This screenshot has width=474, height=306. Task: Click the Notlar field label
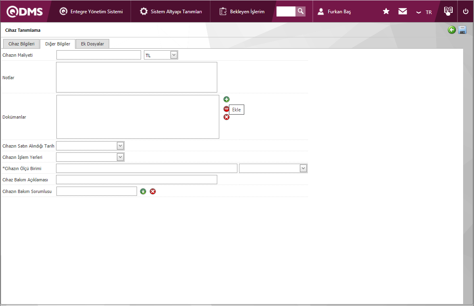click(x=8, y=78)
